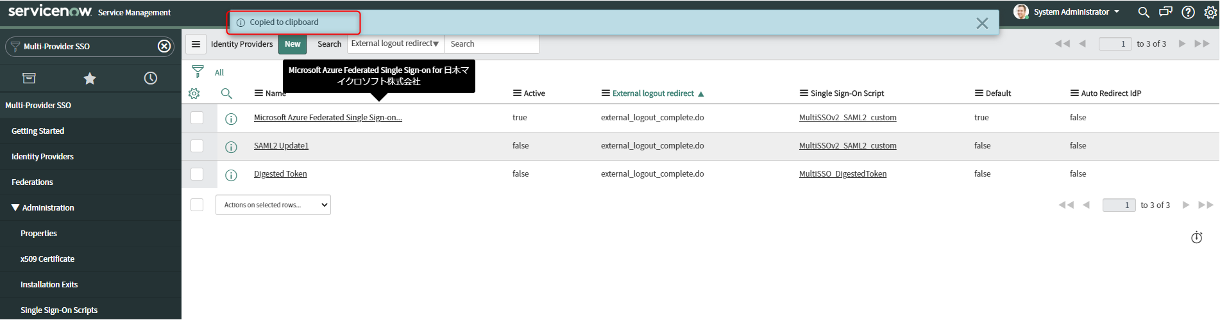Click the response time stopwatch icon
Viewport: 1220px width, 320px height.
tap(1197, 237)
